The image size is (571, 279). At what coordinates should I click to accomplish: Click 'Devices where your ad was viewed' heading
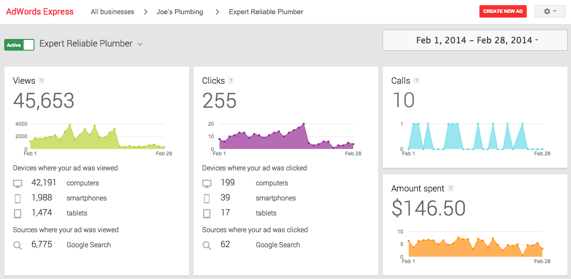pos(65,168)
